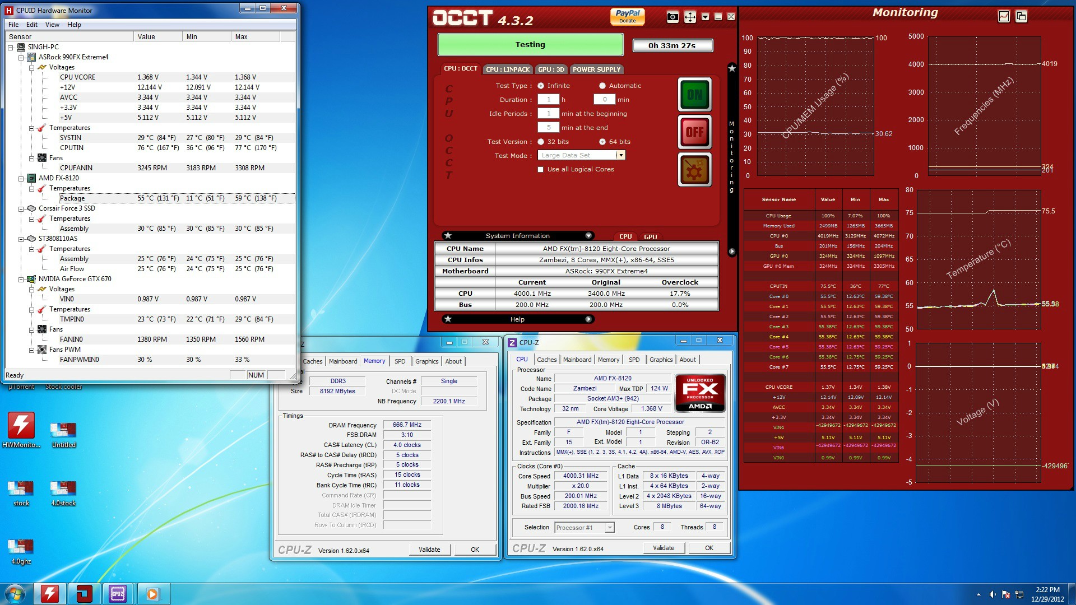Open File menu in HWMonitor
The image size is (1076, 605).
tap(13, 25)
